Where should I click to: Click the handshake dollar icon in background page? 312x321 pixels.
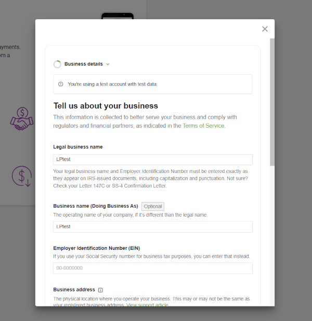pos(22,119)
